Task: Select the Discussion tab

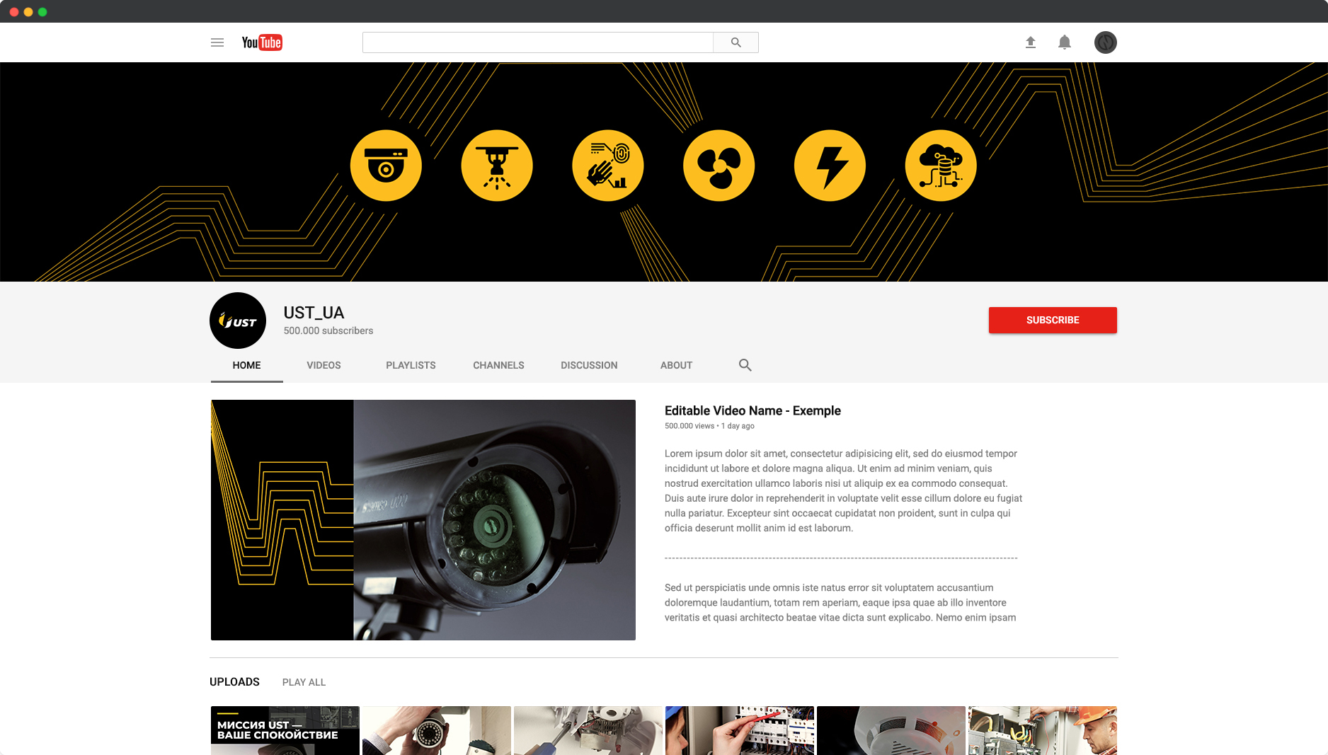Action: pyautogui.click(x=589, y=365)
